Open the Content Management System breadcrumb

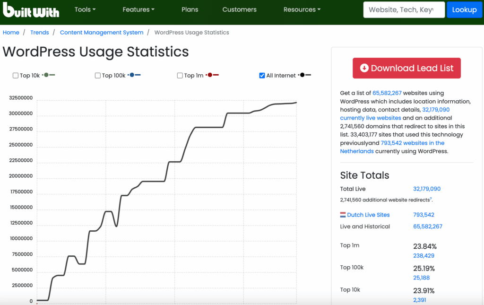click(x=102, y=33)
